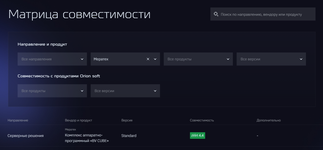The image size is (323, 150).
Task: Expand Все продукты under Orion soft compatibility
Action: pos(52,91)
